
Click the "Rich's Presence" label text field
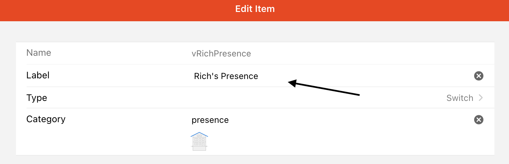coord(226,76)
